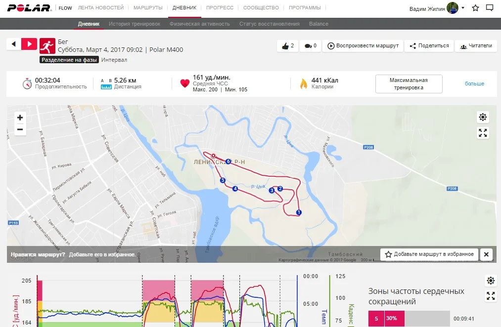This screenshot has height=327, width=501.
Task: Click the 161 уд./мин. average heart rate
Action: pos(211,77)
